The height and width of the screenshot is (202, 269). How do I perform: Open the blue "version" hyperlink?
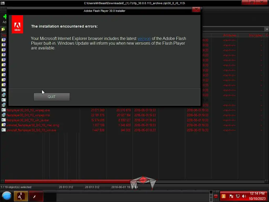[144, 38]
